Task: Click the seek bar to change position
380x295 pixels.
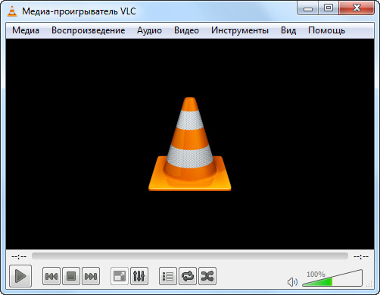Action: [x=190, y=256]
